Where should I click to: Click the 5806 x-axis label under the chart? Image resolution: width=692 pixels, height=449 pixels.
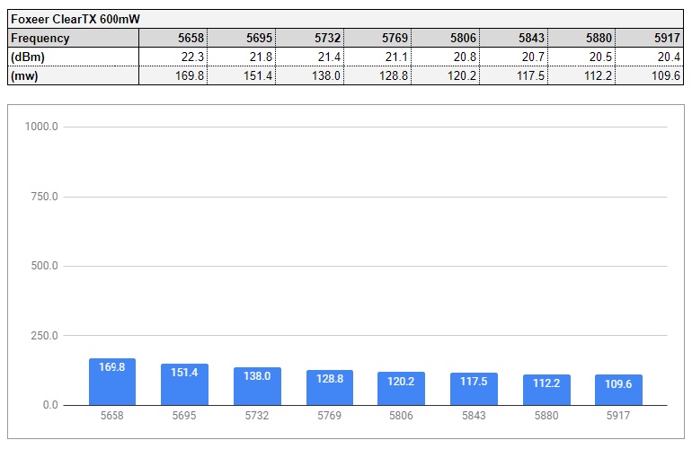coord(401,416)
